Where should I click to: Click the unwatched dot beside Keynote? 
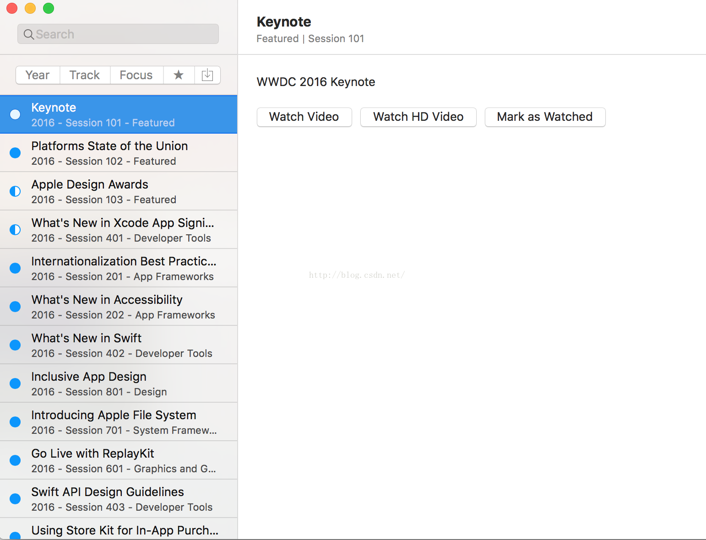pos(15,114)
